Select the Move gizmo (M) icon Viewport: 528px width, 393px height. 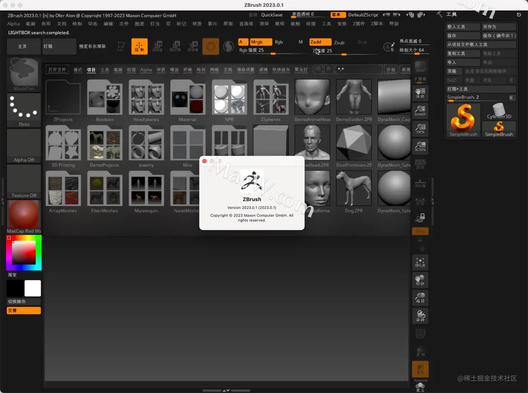tap(157, 46)
